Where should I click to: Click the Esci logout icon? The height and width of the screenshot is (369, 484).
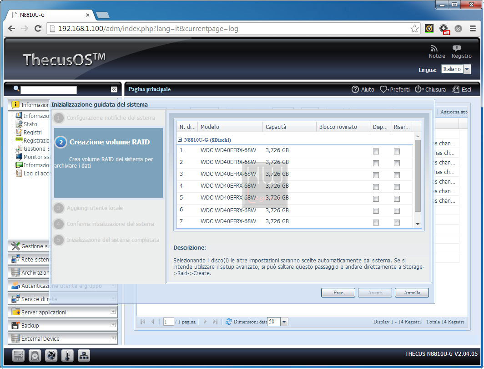pos(455,89)
